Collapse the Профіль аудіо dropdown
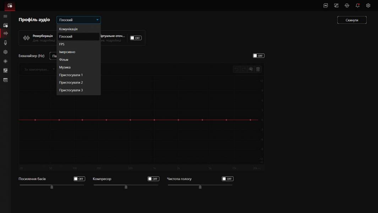The width and height of the screenshot is (378, 213). pos(78,20)
